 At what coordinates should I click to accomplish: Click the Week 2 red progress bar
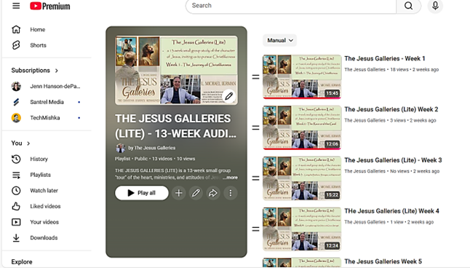click(302, 149)
